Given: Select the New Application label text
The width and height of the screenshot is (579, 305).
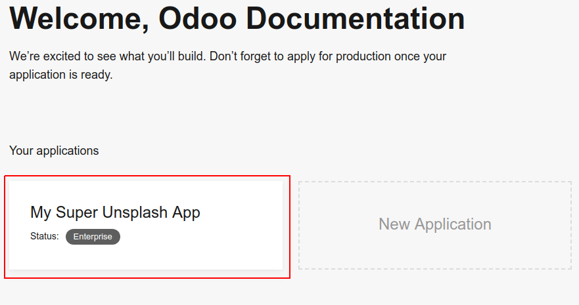Looking at the screenshot, I should [x=434, y=224].
